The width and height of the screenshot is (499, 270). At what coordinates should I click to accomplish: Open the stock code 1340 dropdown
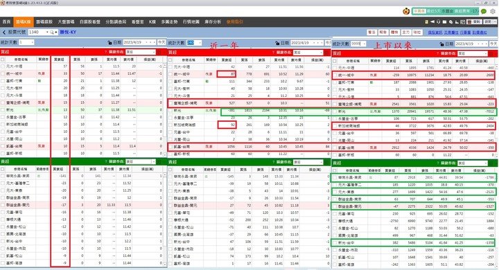(47, 32)
